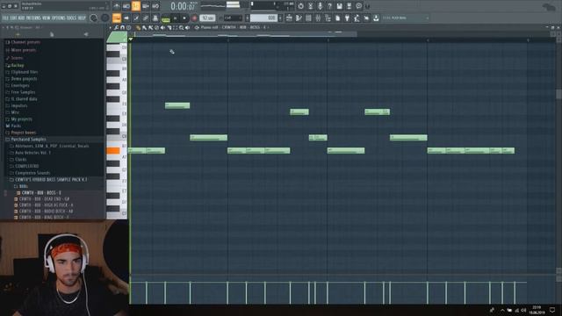Click the stamp icon in main toolbar
Screen dimensions: 562x316
155,18
